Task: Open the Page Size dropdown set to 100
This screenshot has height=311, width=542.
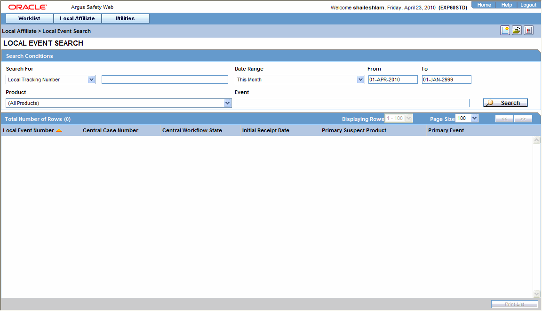Action: click(474, 118)
